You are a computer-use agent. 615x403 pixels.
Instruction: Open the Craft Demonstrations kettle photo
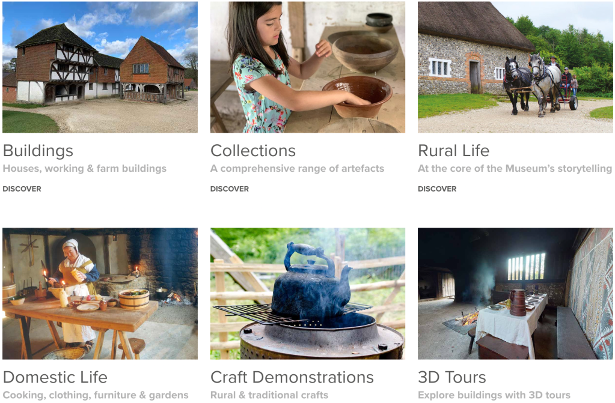tap(308, 294)
